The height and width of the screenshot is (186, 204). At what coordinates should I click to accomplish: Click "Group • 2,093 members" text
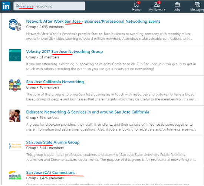click(x=45, y=27)
